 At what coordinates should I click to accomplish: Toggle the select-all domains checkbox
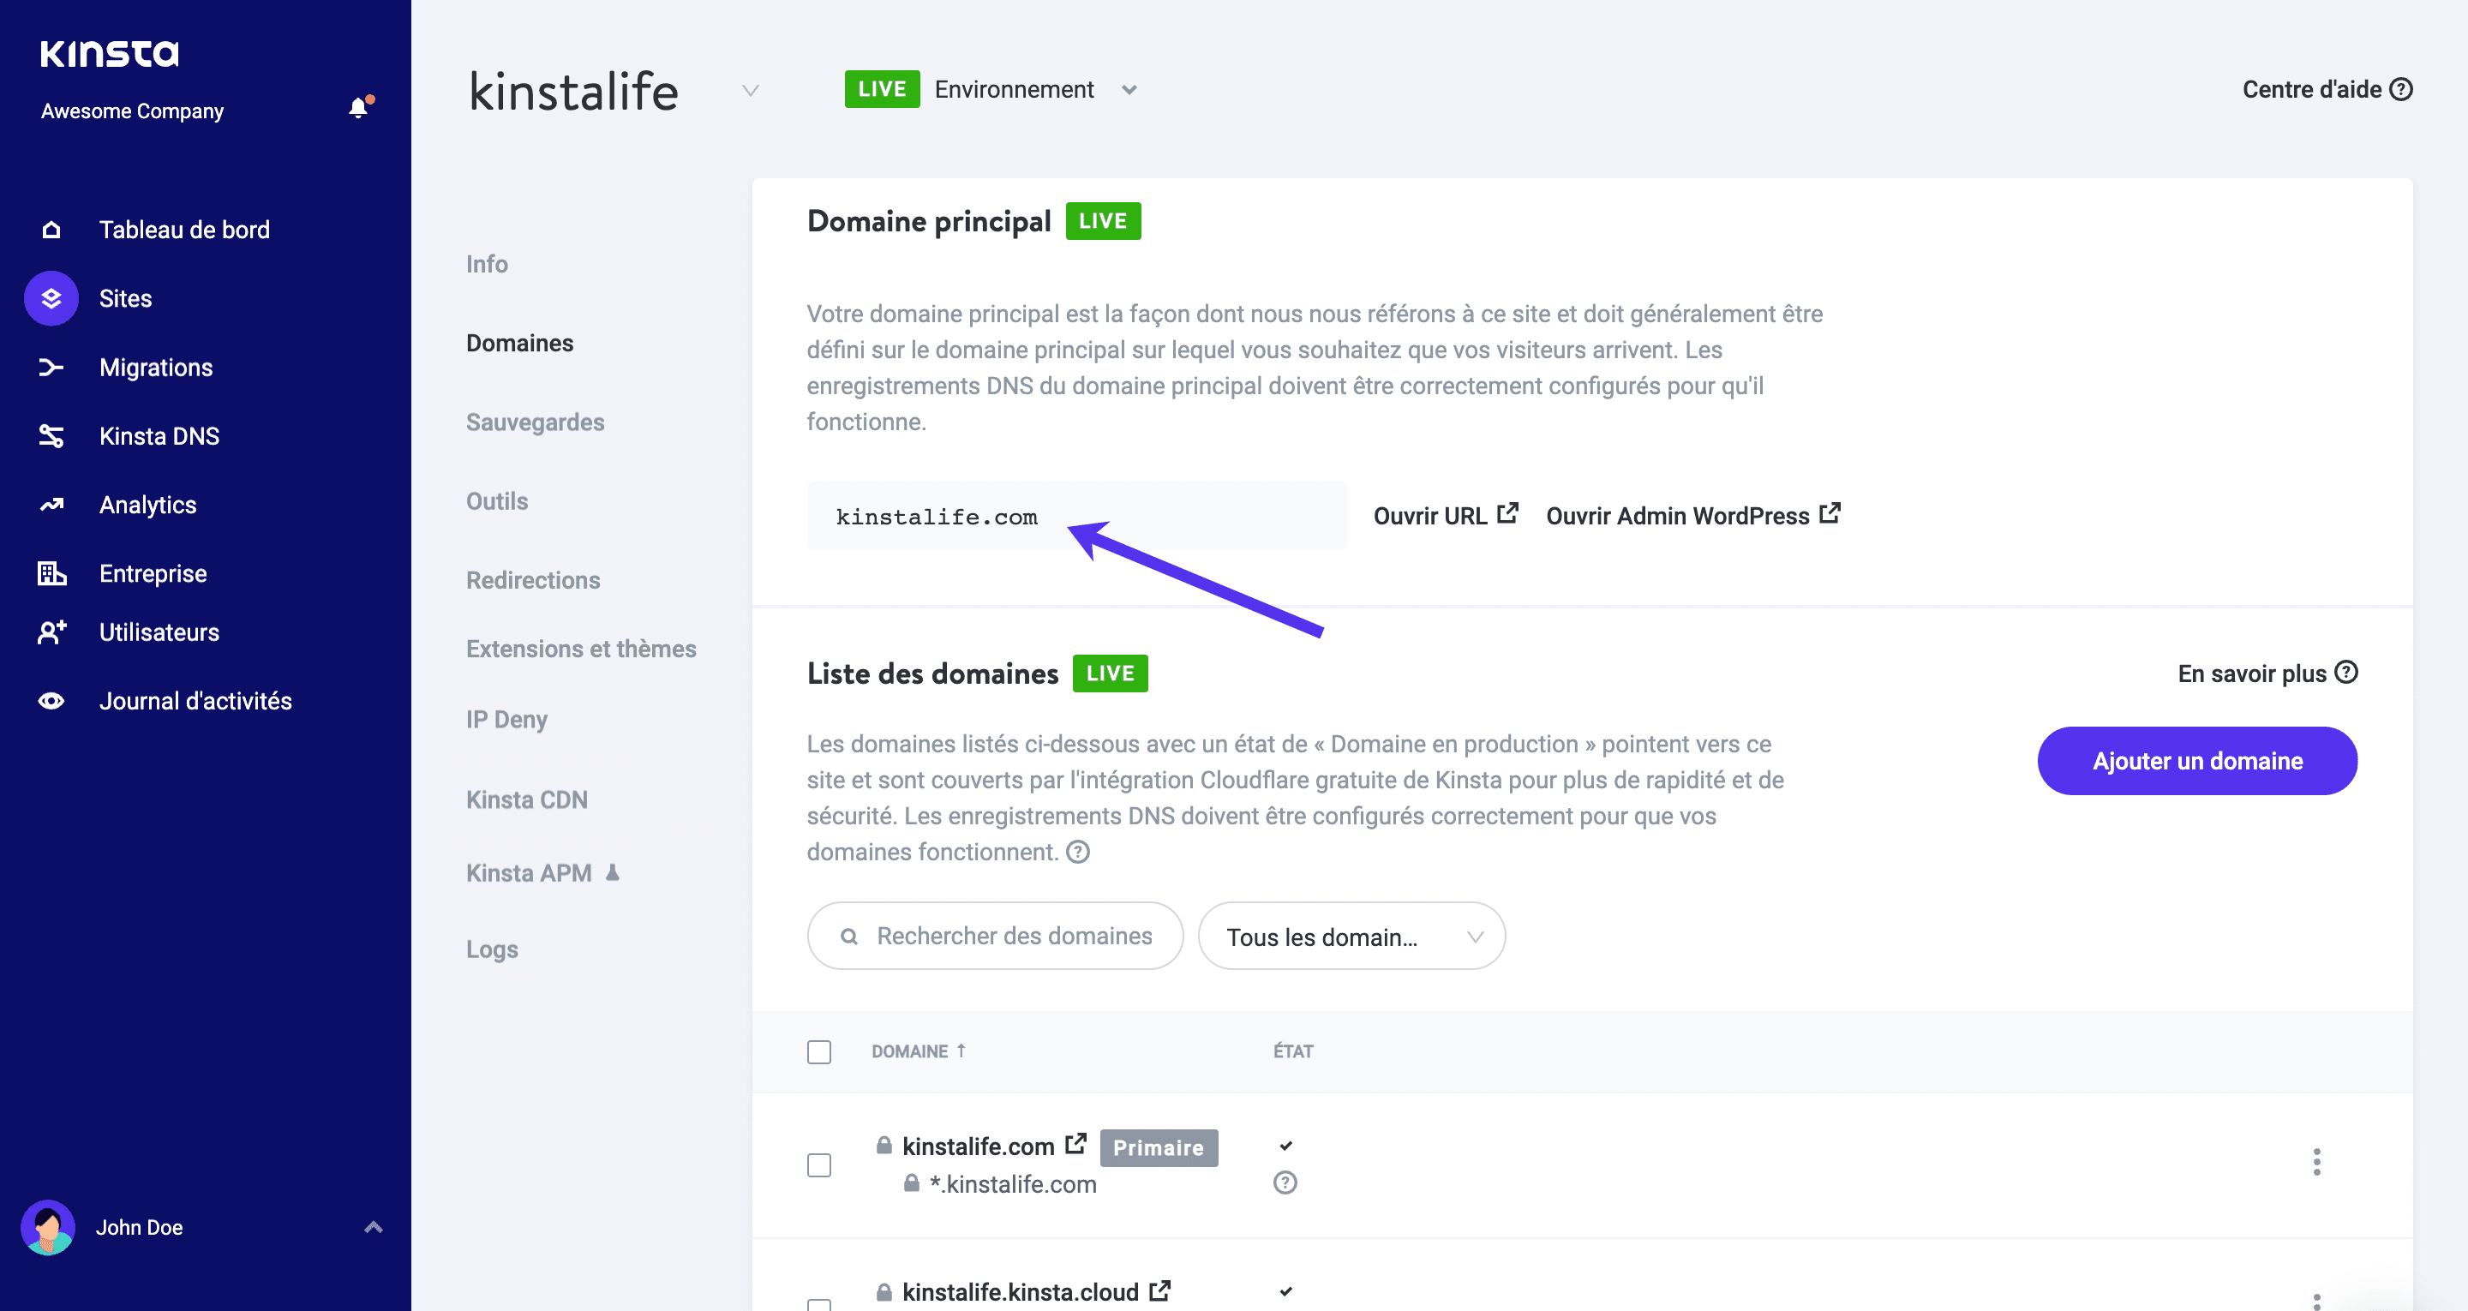(819, 1052)
